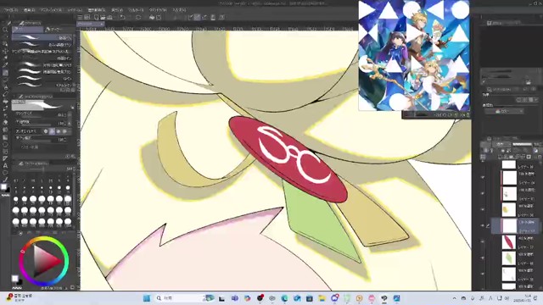Open the Filter menu

136,10
